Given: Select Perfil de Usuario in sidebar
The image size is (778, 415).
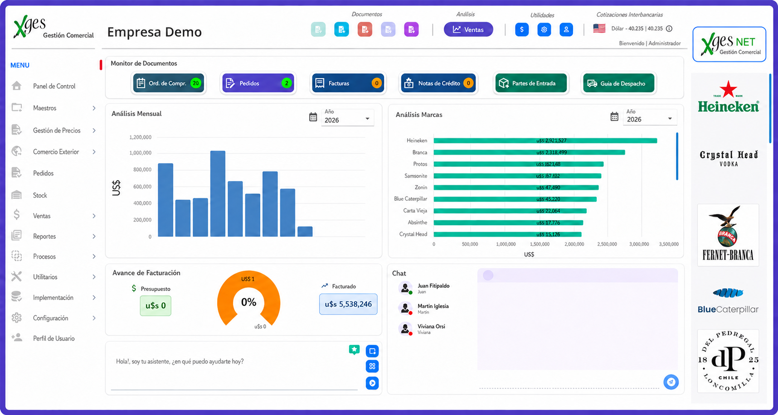Looking at the screenshot, I should click(x=53, y=338).
